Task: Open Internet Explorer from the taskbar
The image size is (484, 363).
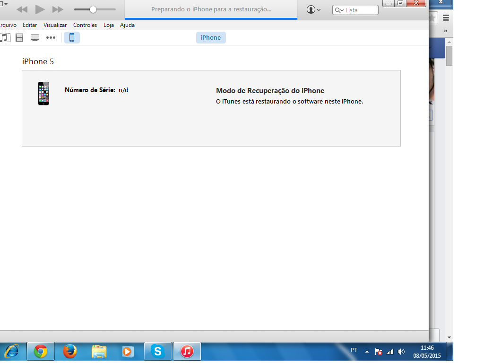Action: point(12,352)
